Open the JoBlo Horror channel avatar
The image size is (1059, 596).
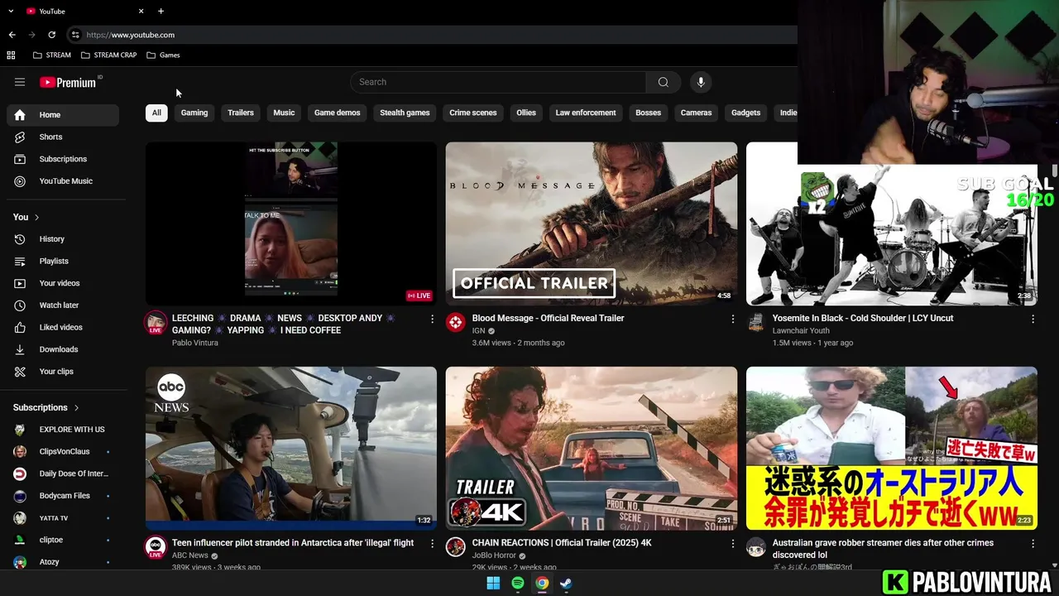point(456,547)
